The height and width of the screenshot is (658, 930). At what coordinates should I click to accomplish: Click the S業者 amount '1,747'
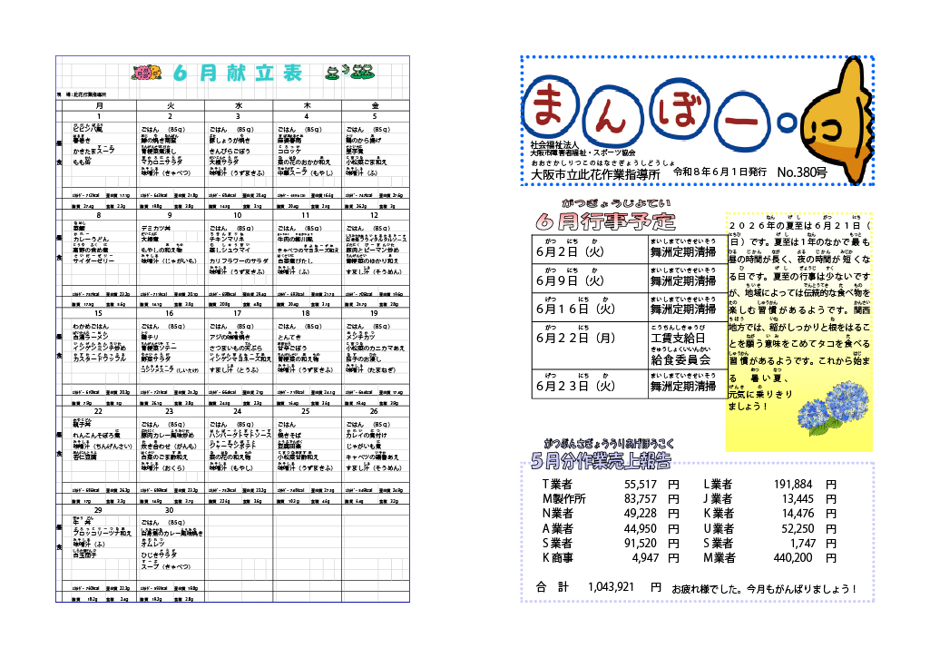(x=802, y=543)
